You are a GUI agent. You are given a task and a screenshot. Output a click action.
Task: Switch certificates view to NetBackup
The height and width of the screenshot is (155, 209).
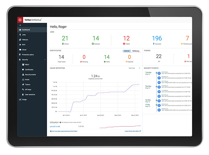[x=136, y=51]
